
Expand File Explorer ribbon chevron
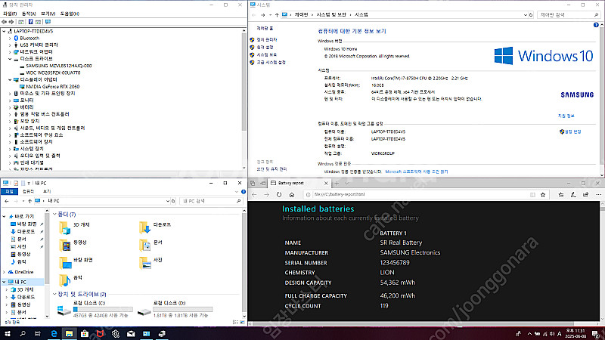tap(237, 192)
